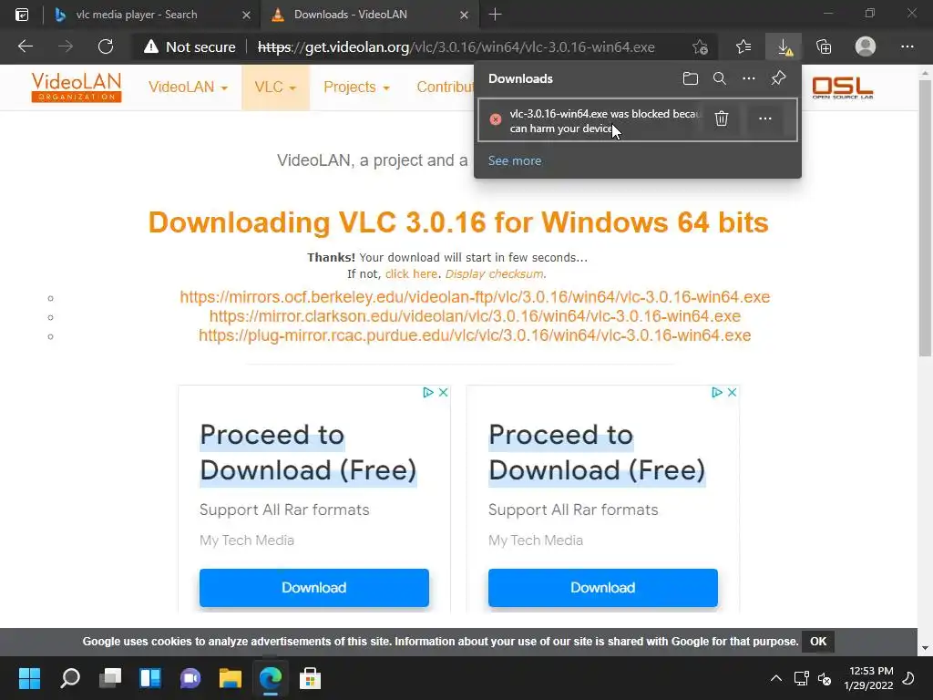The image size is (933, 700).
Task: Refresh the page with the reload icon
Action: [x=106, y=46]
